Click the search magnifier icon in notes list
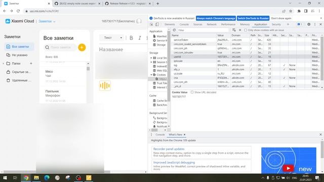The image size is (324, 182). pyautogui.click(x=47, y=47)
